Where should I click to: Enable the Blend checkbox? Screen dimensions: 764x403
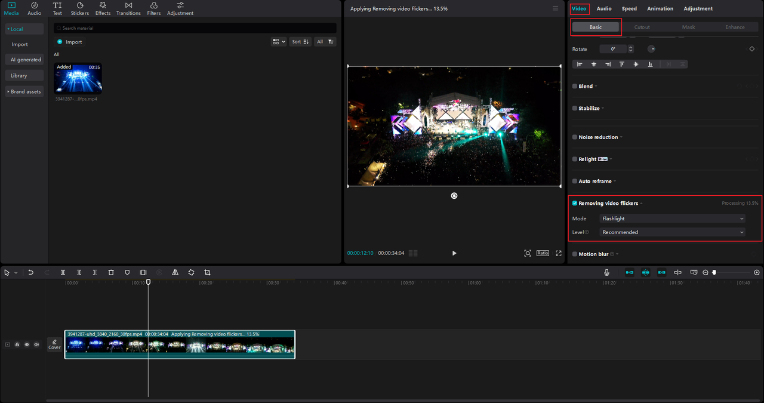[575, 86]
